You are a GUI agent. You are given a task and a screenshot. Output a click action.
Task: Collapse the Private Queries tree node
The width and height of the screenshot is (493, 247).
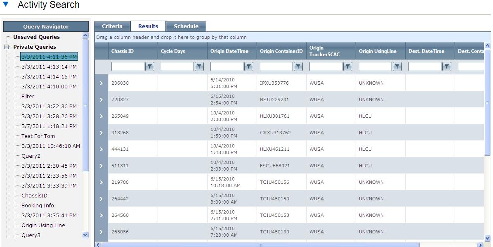(6, 47)
